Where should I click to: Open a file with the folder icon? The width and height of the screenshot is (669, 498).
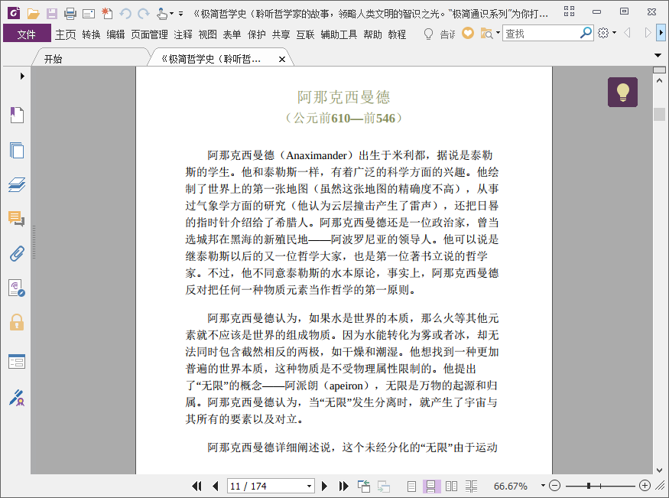coord(34,14)
